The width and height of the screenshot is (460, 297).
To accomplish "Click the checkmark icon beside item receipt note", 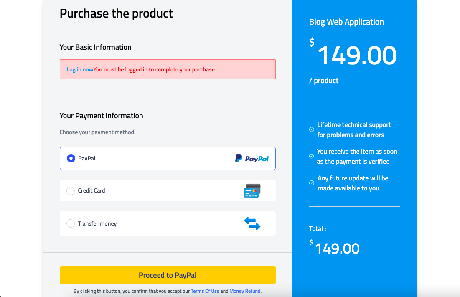I will (312, 156).
